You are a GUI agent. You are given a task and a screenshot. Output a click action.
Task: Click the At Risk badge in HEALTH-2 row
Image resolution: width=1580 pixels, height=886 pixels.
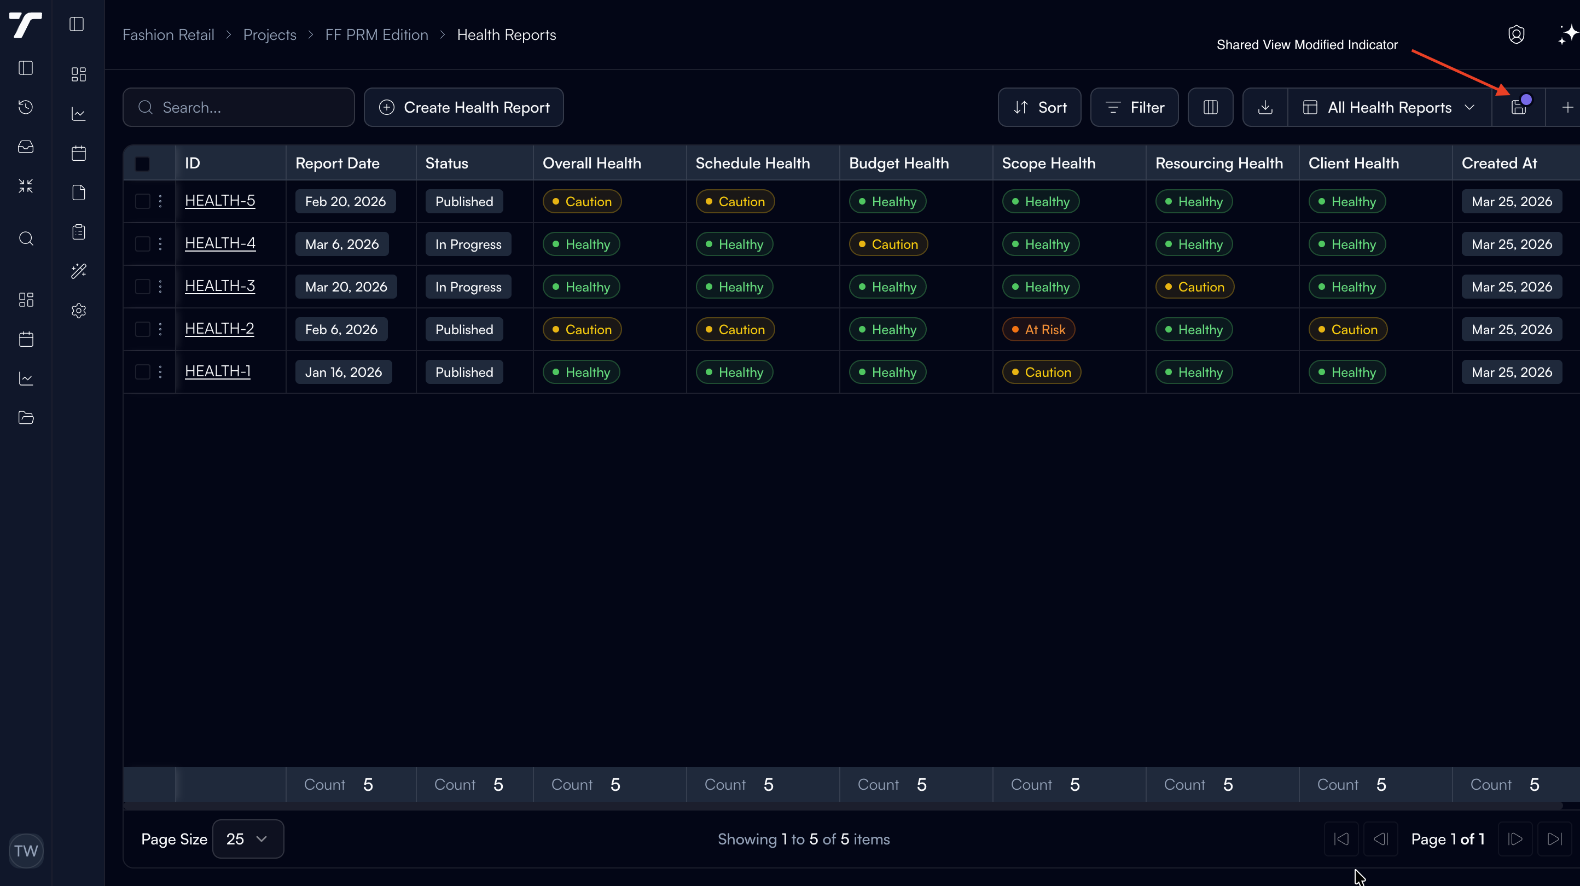tap(1038, 329)
